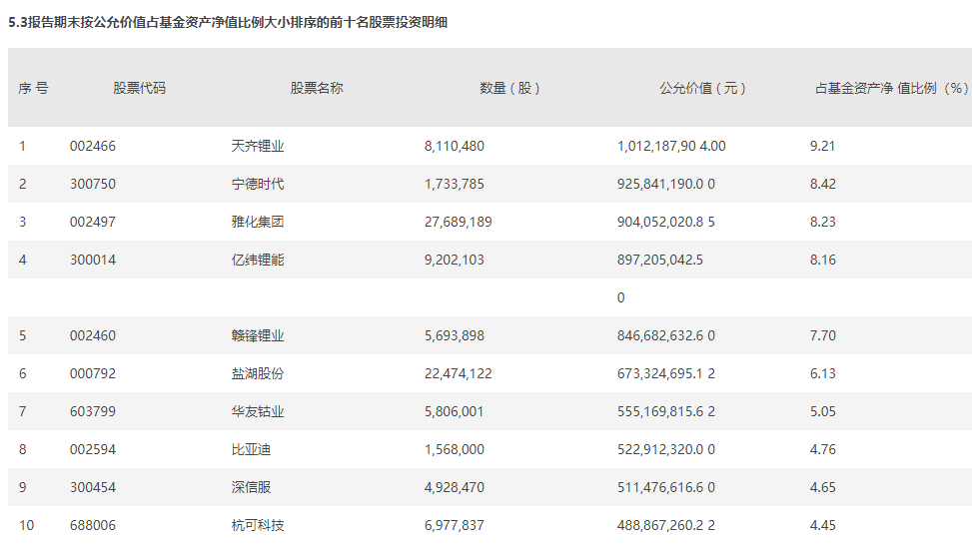972x555 pixels.
Task: Select ratio value 8.42
Action: pos(822,184)
